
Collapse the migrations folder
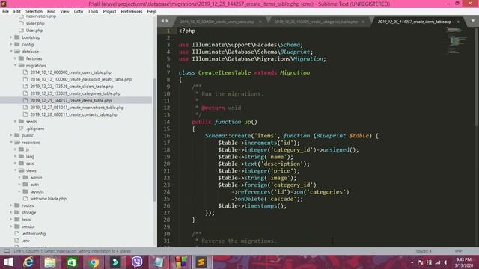[x=15, y=65]
